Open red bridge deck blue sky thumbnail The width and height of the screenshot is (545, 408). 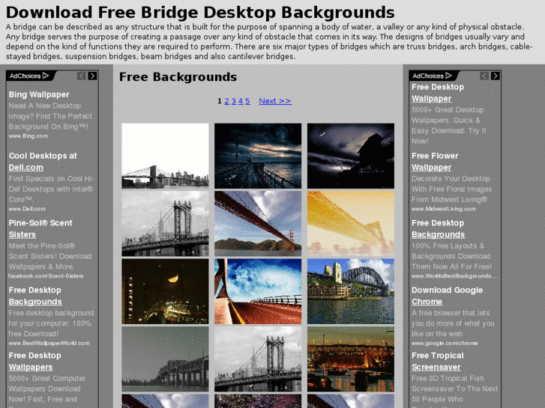click(258, 291)
